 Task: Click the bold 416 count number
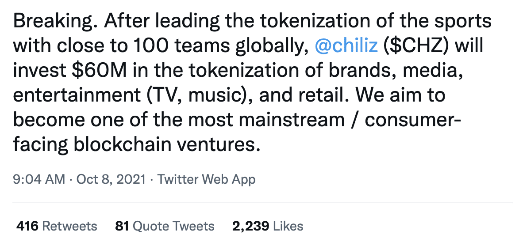tap(28, 227)
